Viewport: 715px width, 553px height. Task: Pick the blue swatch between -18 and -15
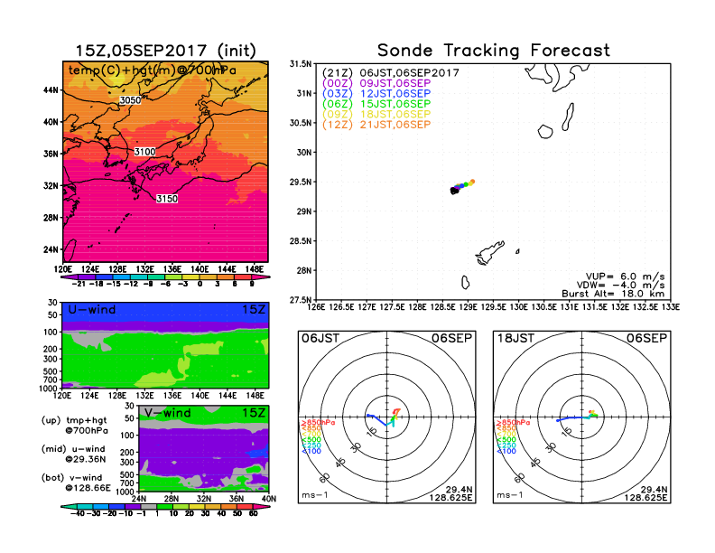[105, 277]
